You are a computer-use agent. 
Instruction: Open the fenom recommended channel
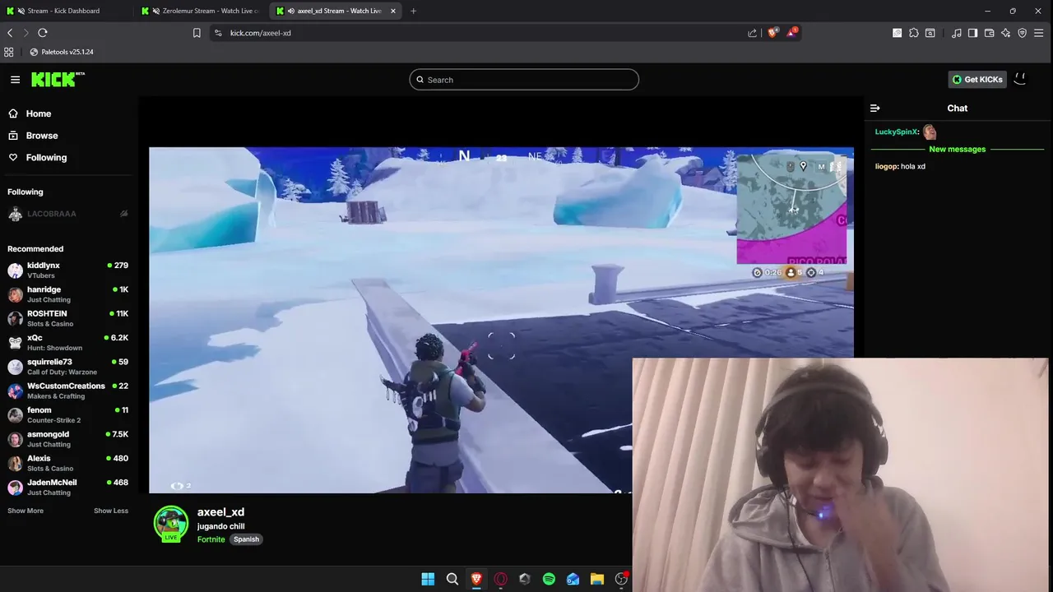pyautogui.click(x=68, y=414)
